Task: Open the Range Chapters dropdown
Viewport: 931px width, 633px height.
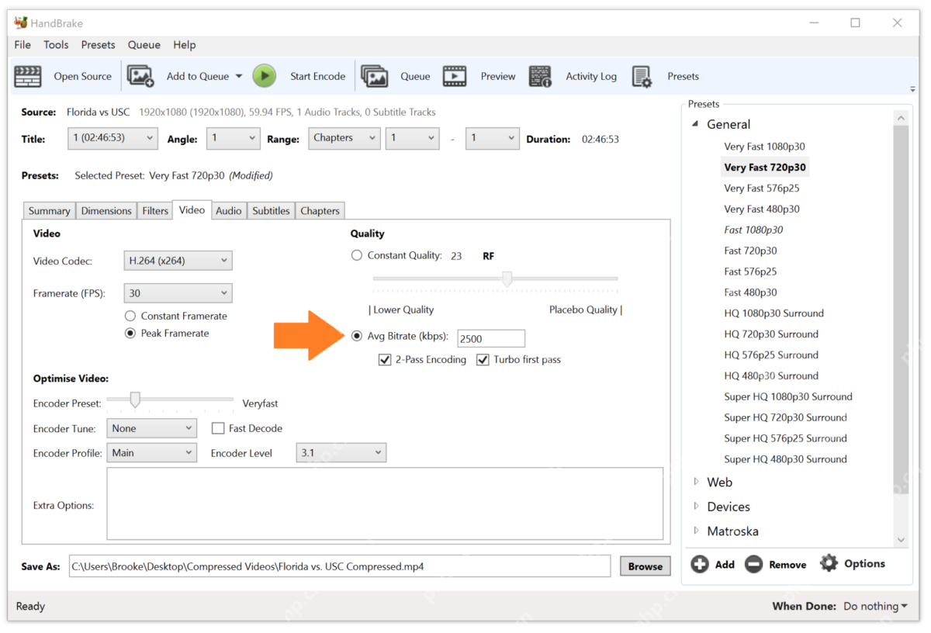Action: click(x=343, y=138)
